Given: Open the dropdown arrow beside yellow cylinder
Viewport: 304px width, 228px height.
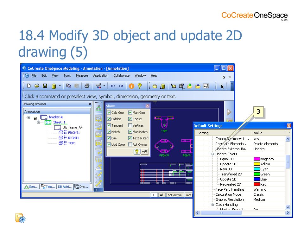Looking at the screenshot, I should [x=60, y=86].
